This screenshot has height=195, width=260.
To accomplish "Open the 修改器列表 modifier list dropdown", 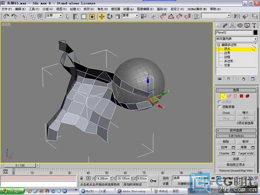I will 236,39.
